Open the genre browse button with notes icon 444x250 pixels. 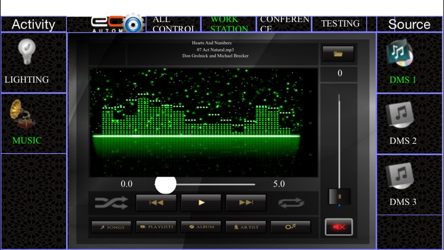291,227
